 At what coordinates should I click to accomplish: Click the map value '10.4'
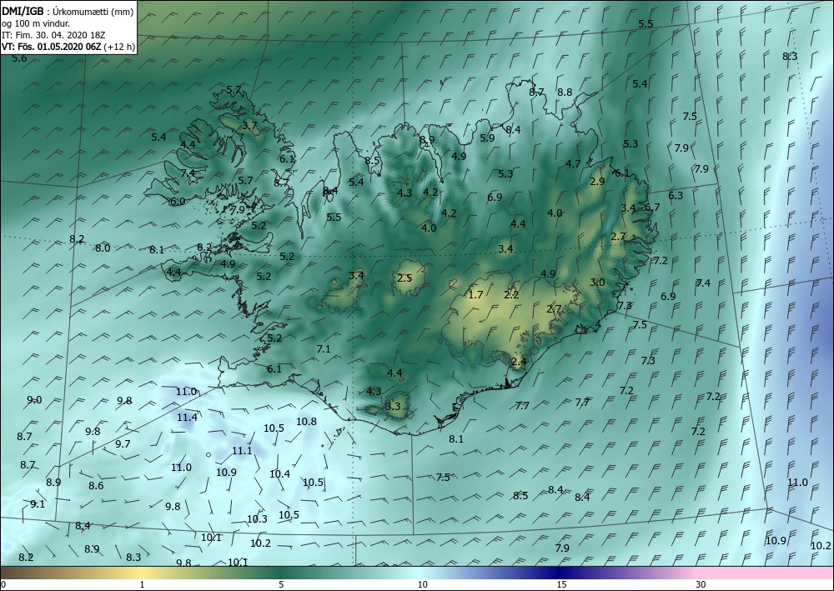(279, 473)
